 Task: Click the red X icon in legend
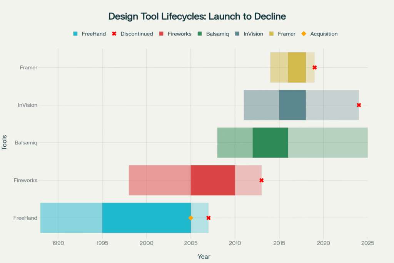(114, 34)
